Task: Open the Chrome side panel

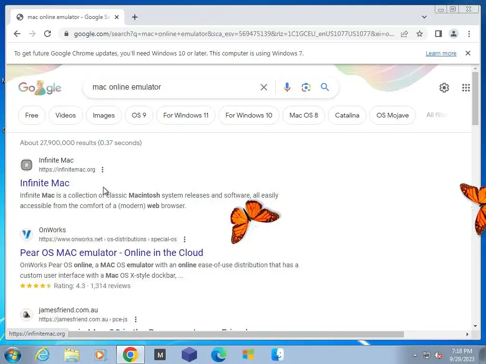Action: (438, 34)
